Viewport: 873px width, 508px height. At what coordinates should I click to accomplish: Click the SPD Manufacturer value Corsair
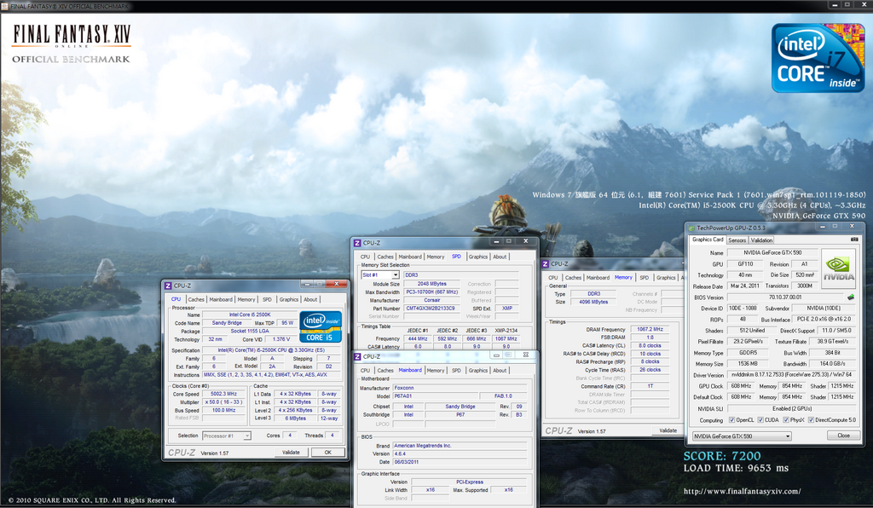click(432, 300)
